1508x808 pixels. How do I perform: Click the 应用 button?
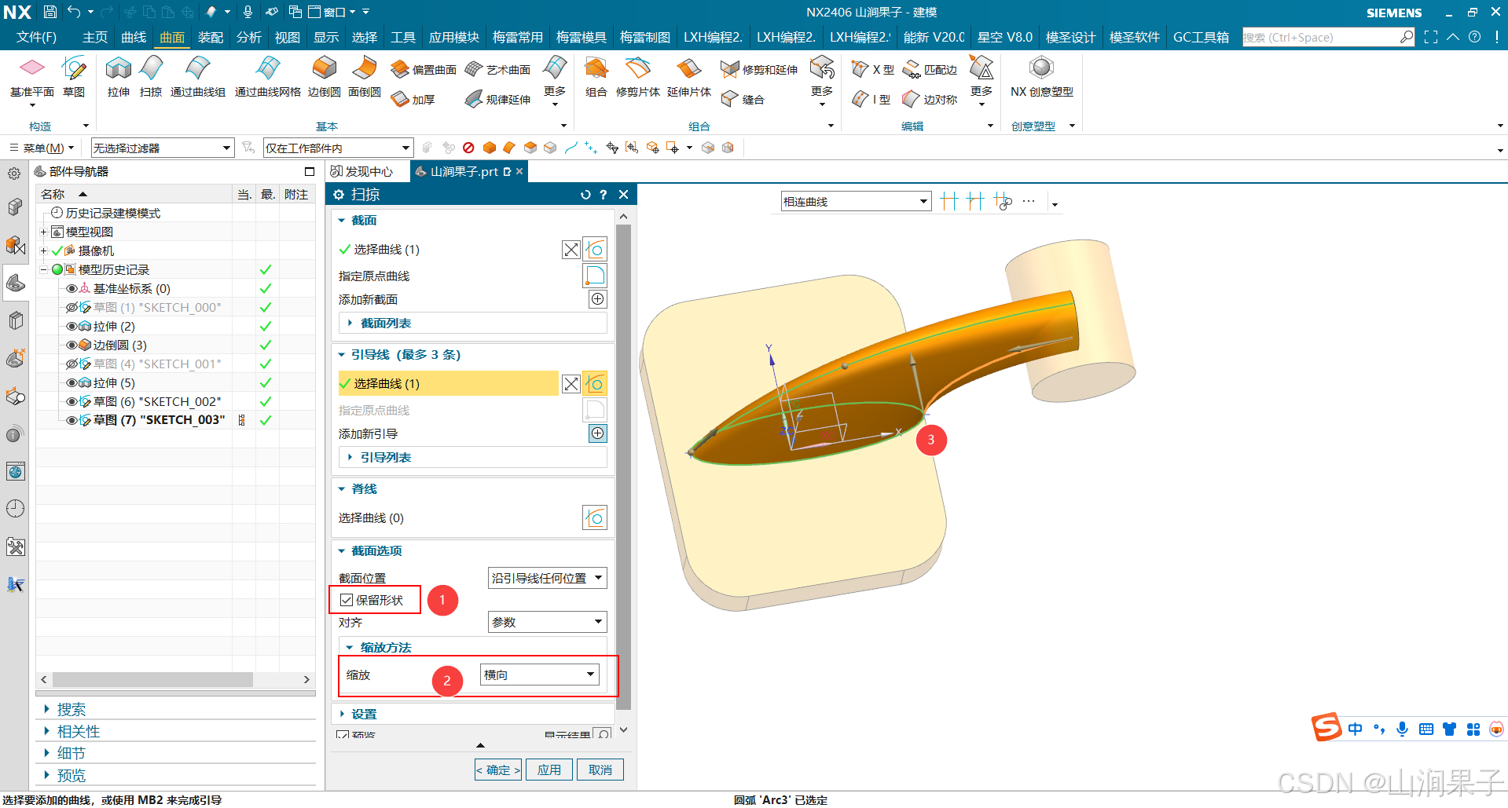[x=549, y=770]
